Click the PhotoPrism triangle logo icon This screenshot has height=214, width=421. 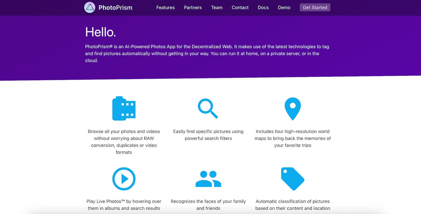pyautogui.click(x=90, y=7)
